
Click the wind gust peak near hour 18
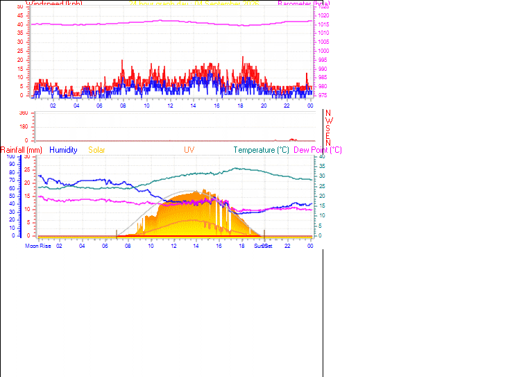tap(243, 57)
